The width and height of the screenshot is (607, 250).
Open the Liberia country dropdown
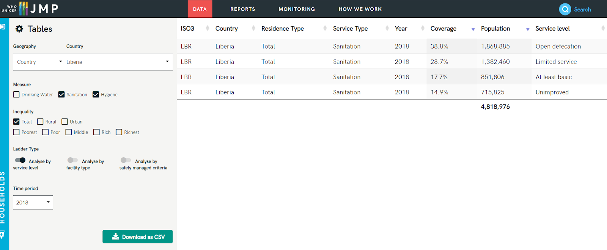(118, 62)
